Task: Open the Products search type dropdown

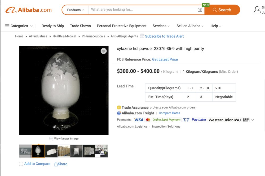Action: [x=75, y=10]
